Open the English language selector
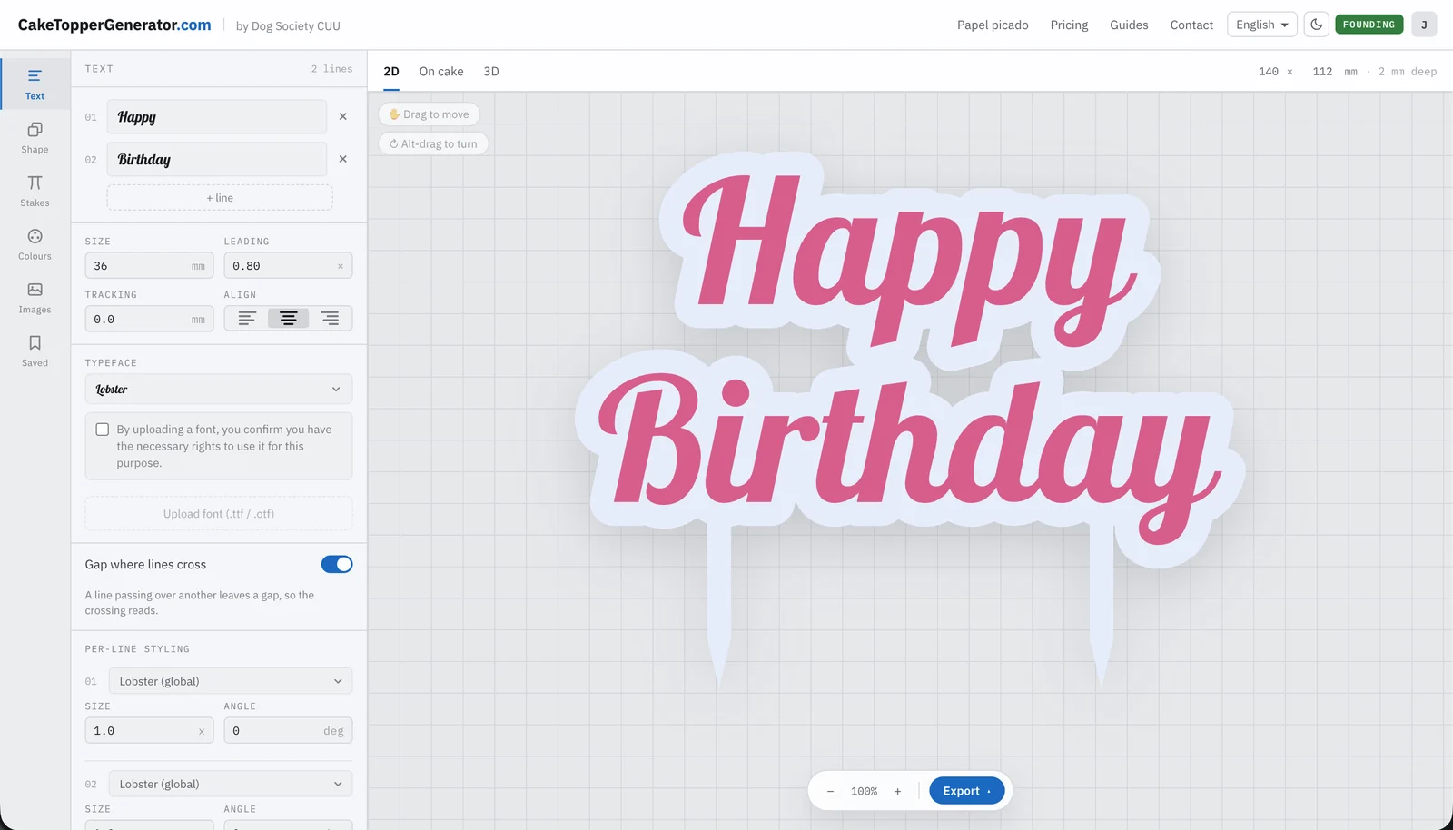This screenshot has height=830, width=1453. pyautogui.click(x=1261, y=25)
